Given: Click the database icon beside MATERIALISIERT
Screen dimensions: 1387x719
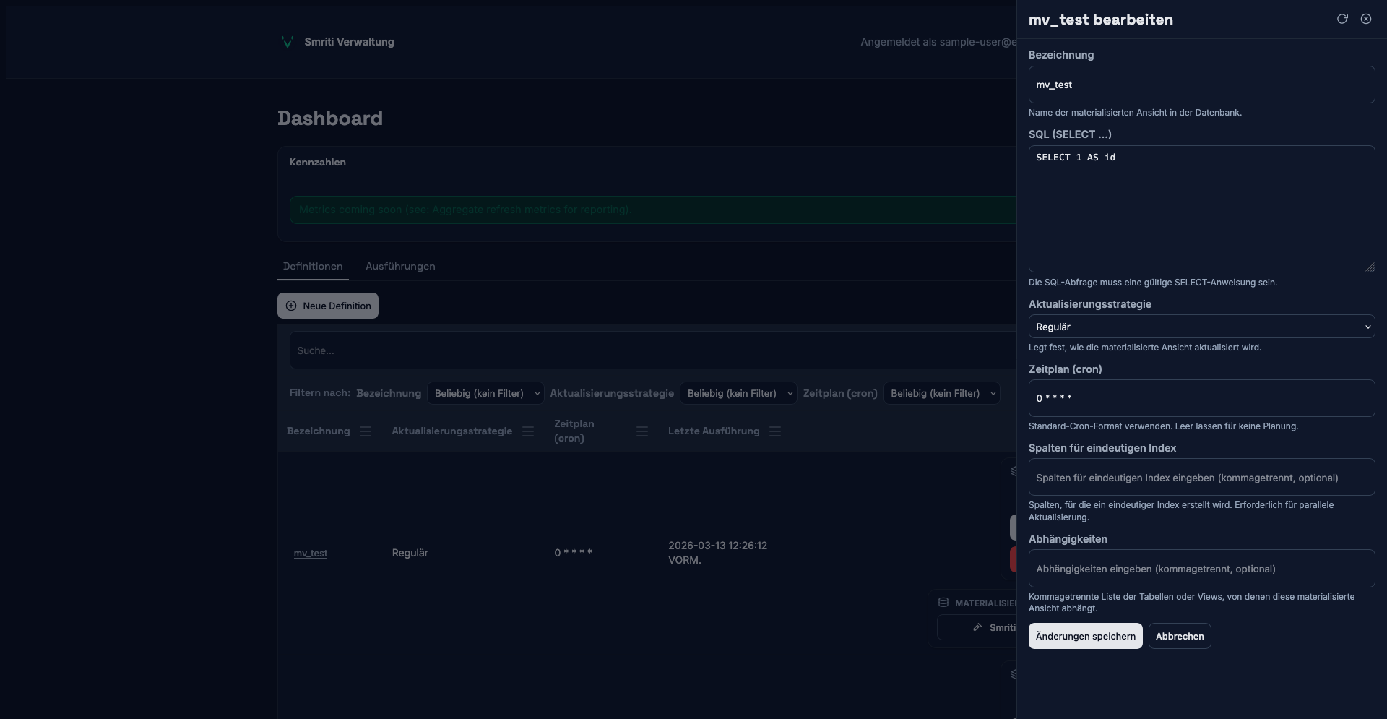Looking at the screenshot, I should [x=943, y=603].
